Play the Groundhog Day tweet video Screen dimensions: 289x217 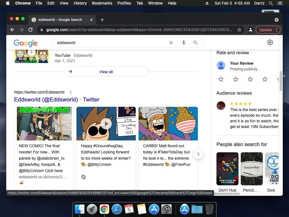106,124
